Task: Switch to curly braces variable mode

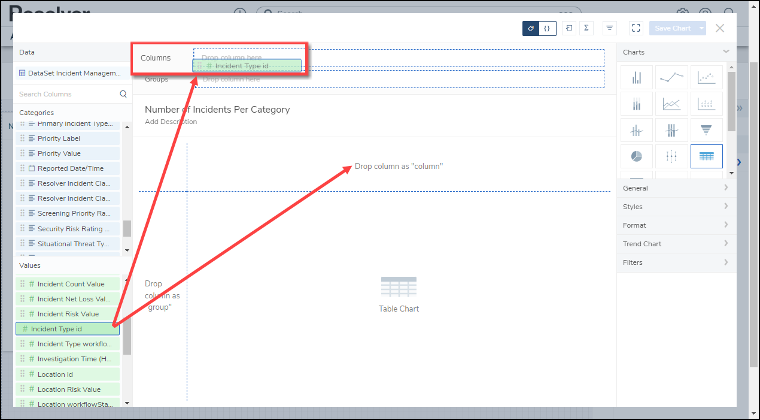Action: (548, 28)
